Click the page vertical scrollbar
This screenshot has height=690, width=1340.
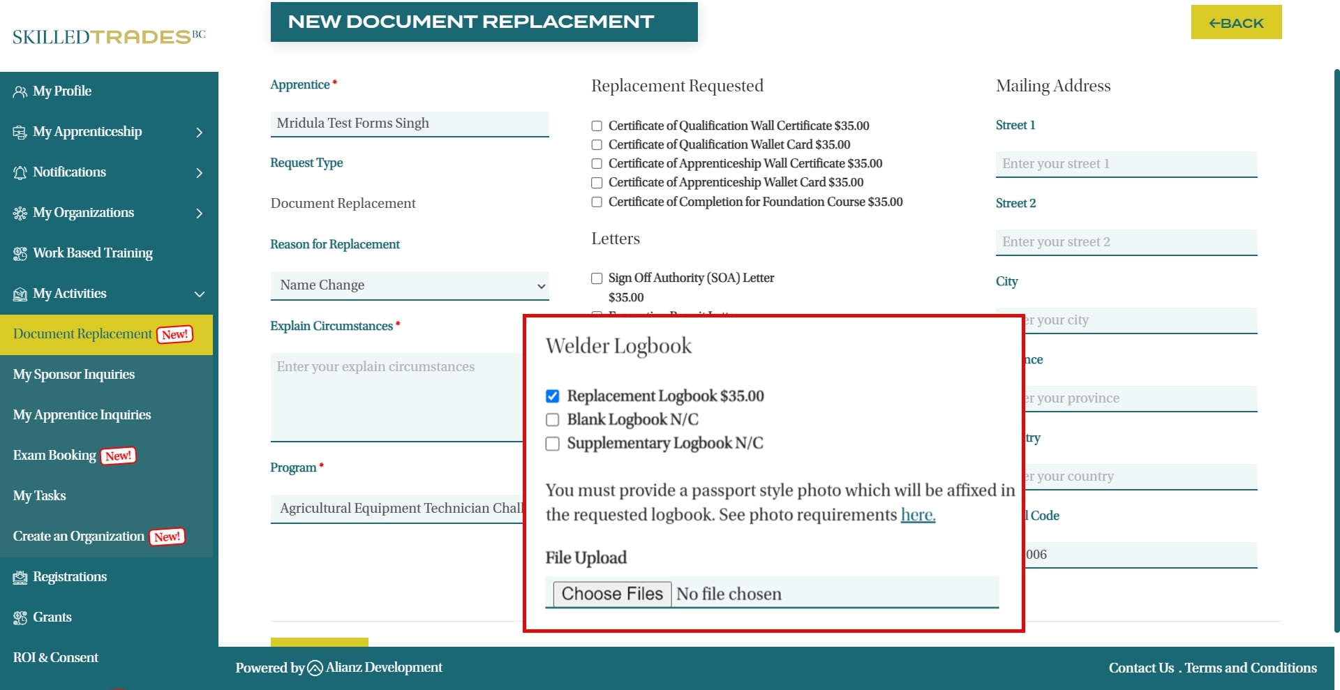(1336, 349)
